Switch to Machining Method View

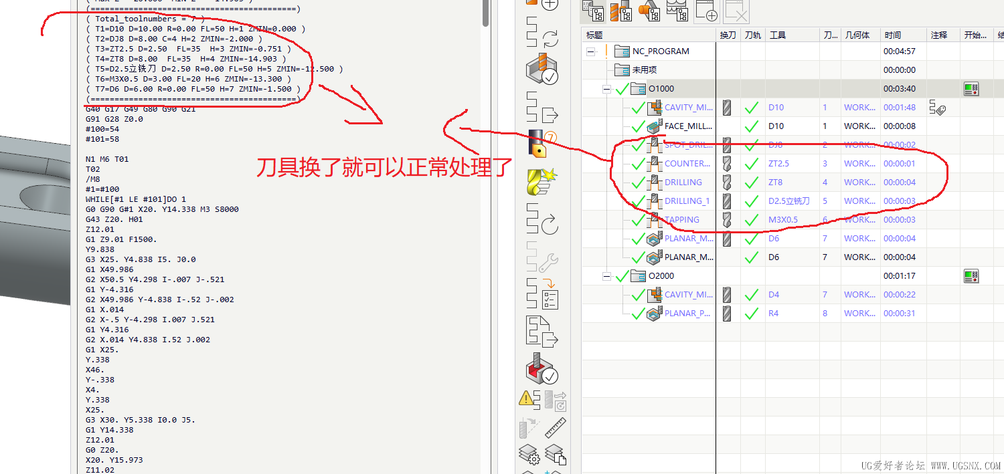[678, 11]
